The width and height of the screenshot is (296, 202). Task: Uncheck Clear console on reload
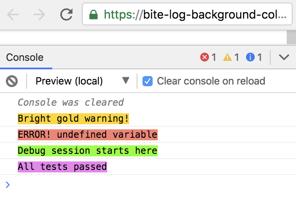(x=148, y=81)
